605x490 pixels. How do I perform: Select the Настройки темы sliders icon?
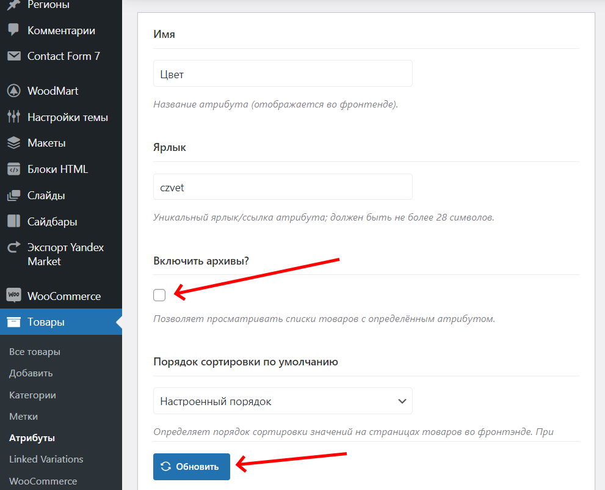tap(13, 117)
